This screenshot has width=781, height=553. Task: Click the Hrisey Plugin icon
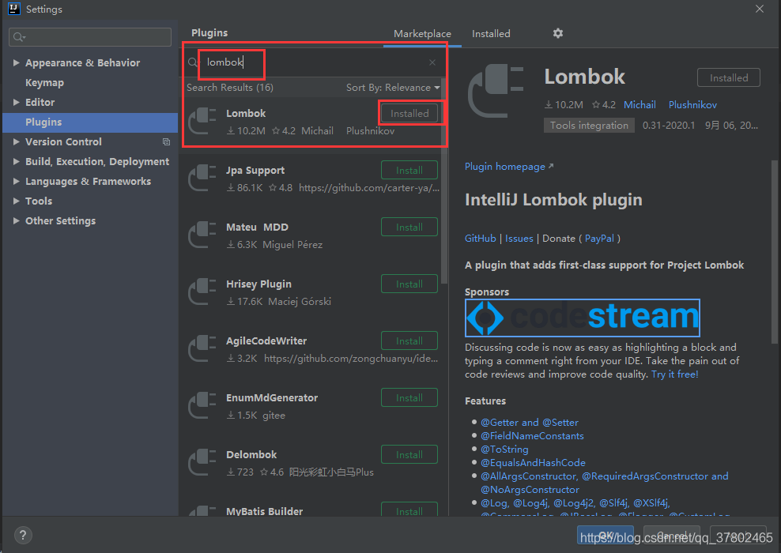[202, 292]
